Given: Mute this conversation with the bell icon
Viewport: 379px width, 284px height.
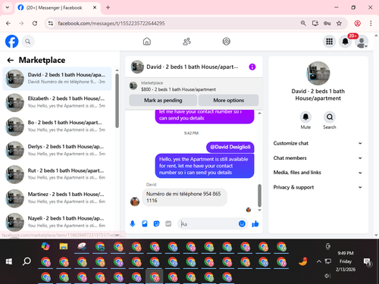Looking at the screenshot, I should [x=305, y=117].
